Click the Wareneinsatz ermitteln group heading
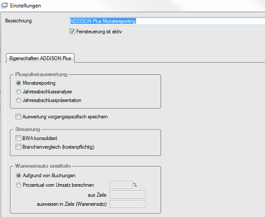The width and height of the screenshot is (265, 217). coord(43,166)
